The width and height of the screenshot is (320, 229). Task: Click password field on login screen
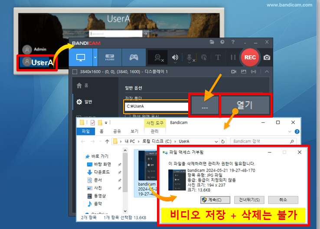116,34
